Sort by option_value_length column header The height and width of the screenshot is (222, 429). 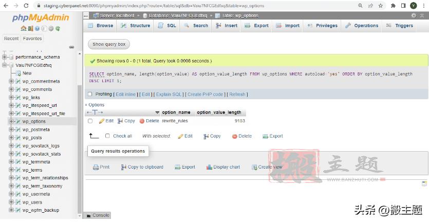coord(219,113)
